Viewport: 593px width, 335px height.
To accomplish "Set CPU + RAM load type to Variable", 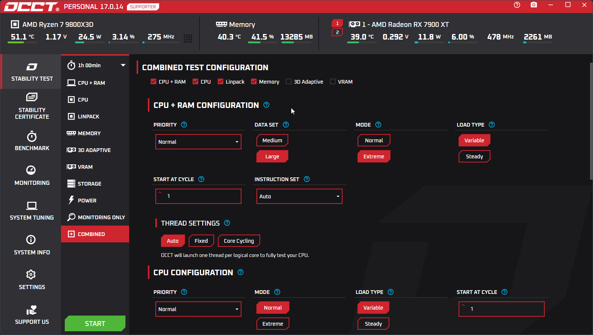I will [x=474, y=140].
